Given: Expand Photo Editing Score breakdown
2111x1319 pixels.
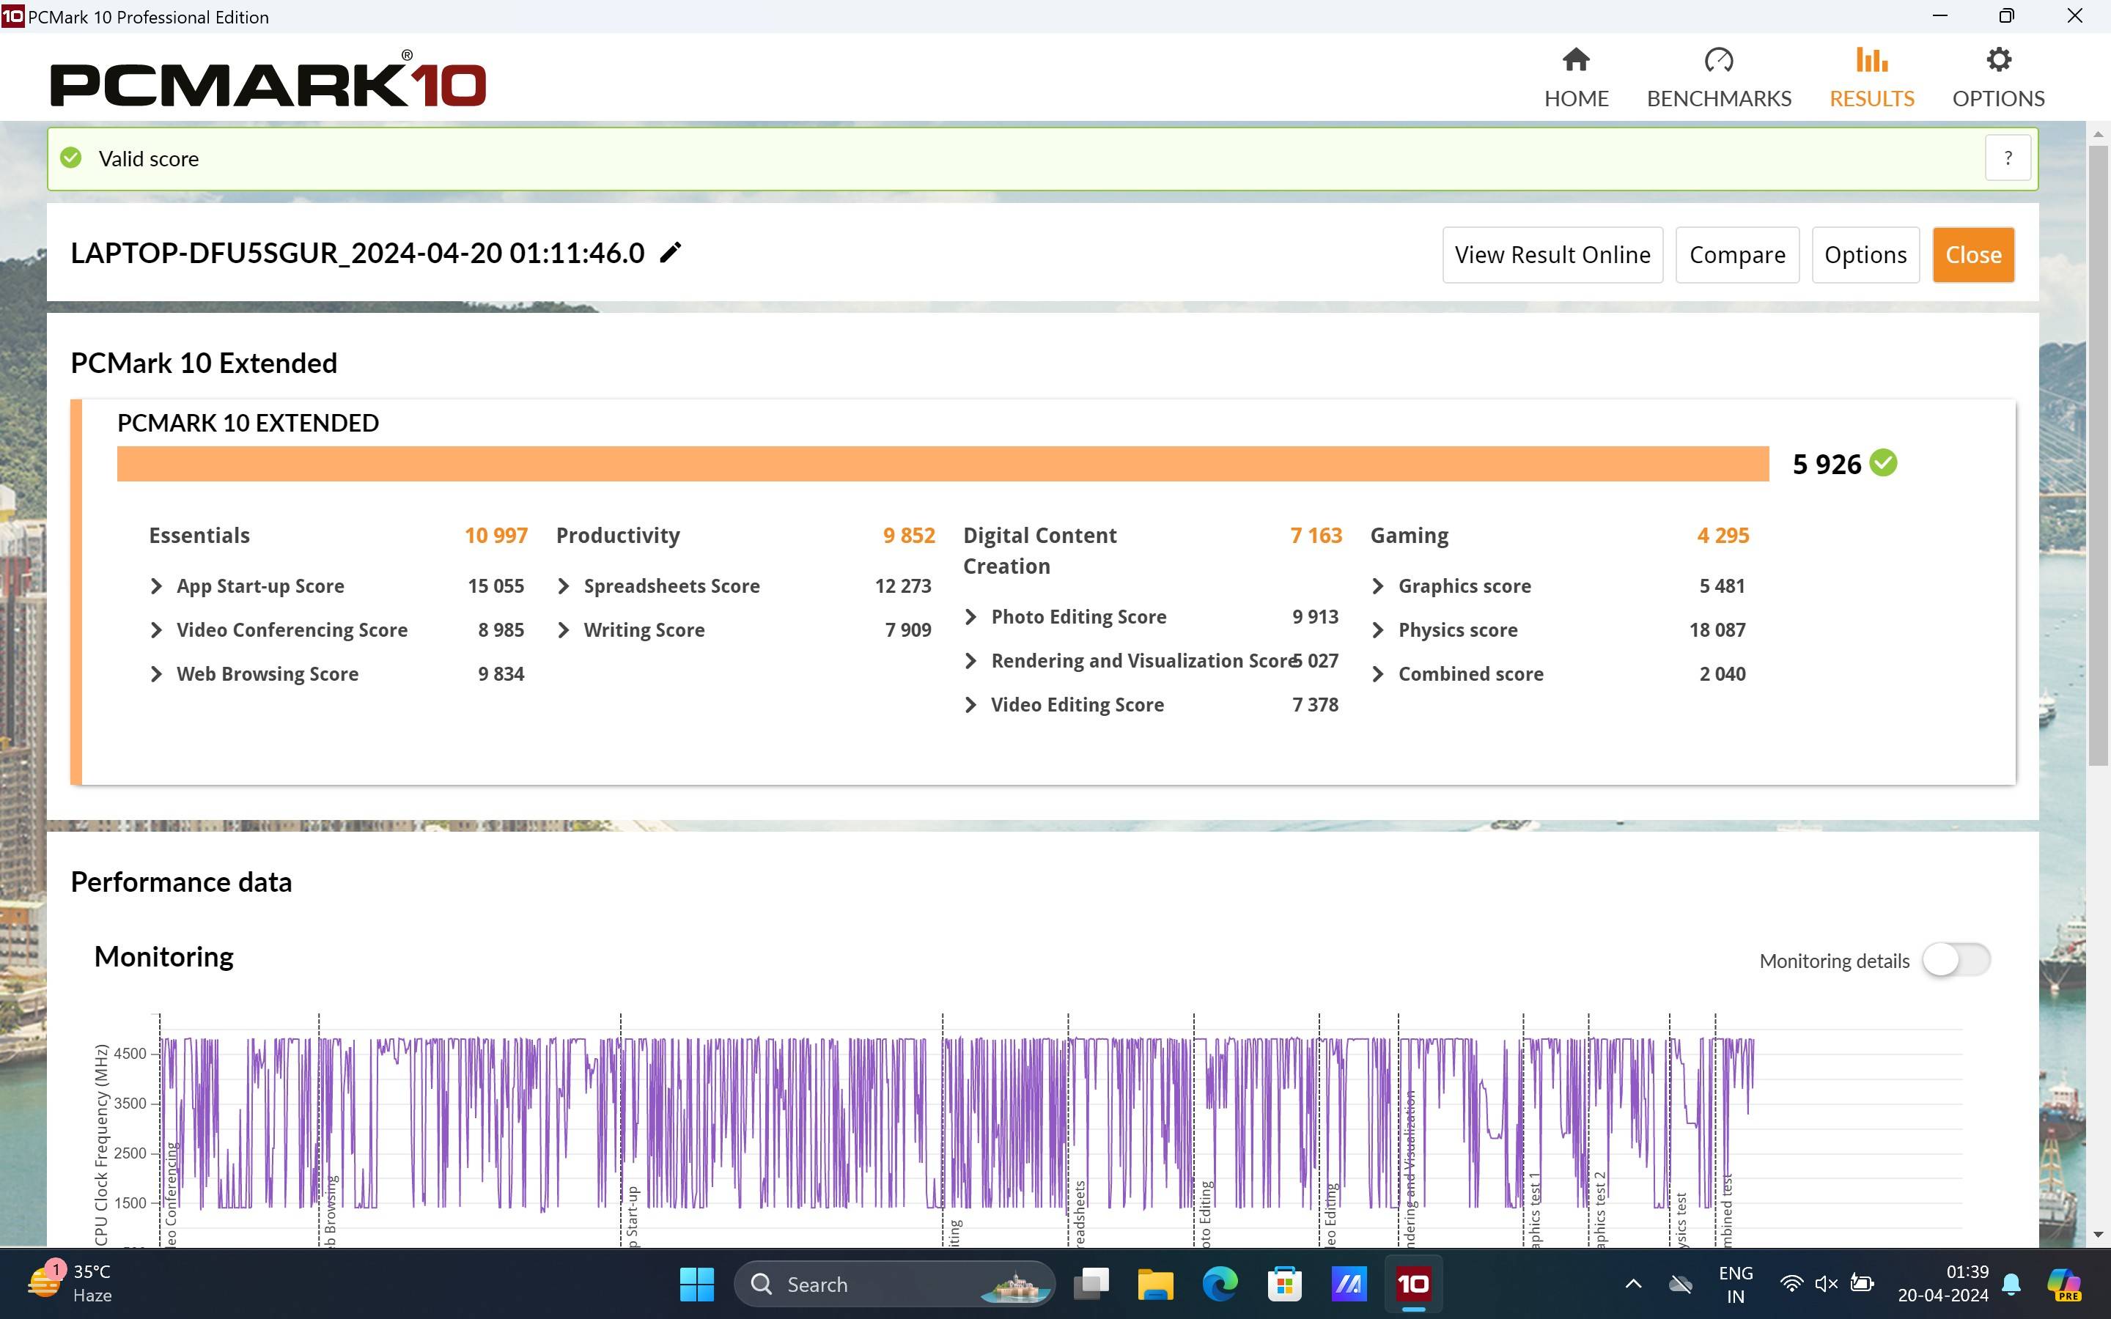Looking at the screenshot, I should click(970, 617).
